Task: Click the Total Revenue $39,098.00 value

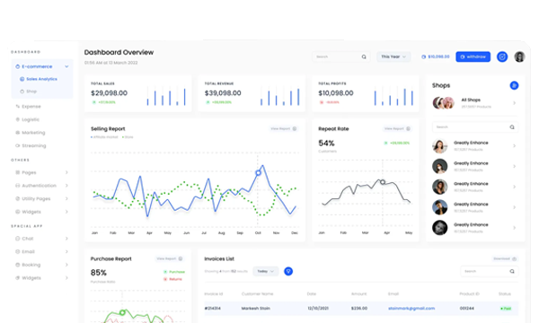Action: [x=223, y=93]
